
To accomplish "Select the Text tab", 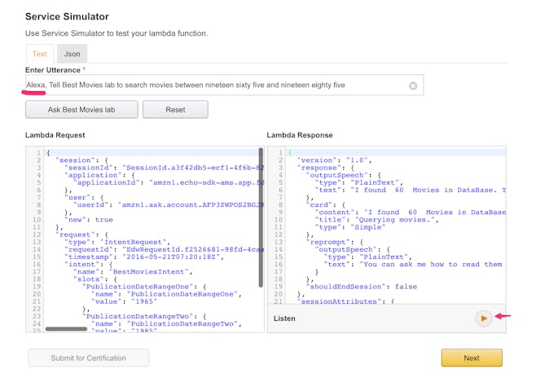I will [39, 54].
